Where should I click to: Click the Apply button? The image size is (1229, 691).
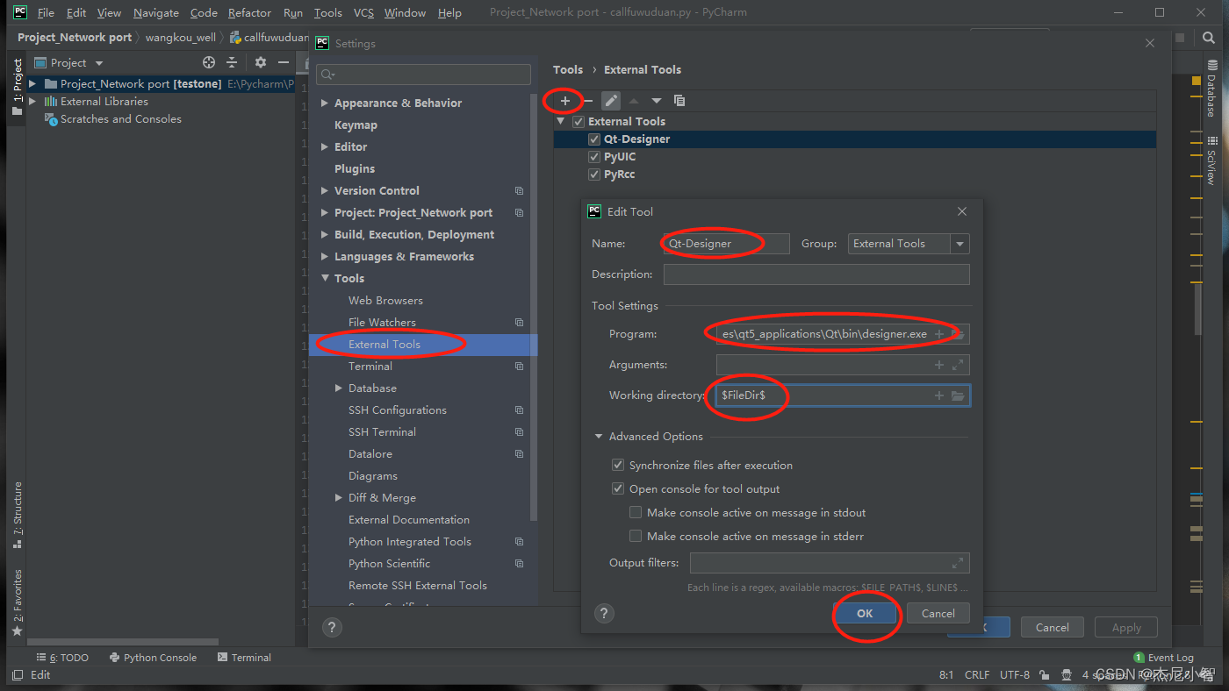coord(1126,627)
